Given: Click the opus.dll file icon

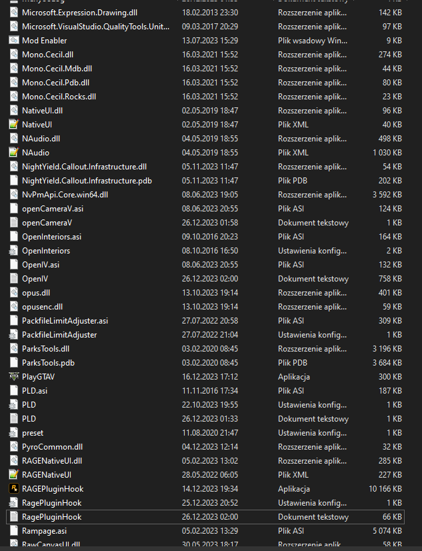Looking at the screenshot, I should point(14,293).
